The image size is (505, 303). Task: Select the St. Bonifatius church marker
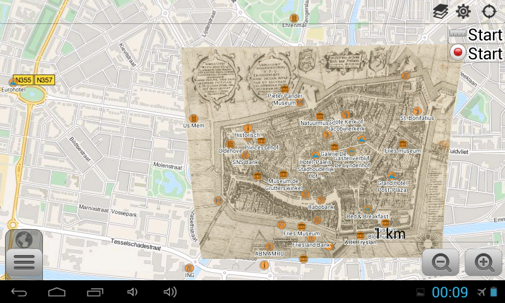click(x=417, y=111)
